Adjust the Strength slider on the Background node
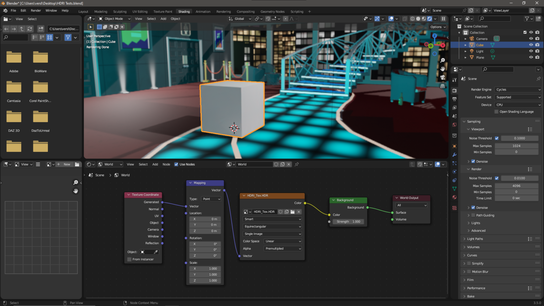544x306 pixels. [x=348, y=221]
